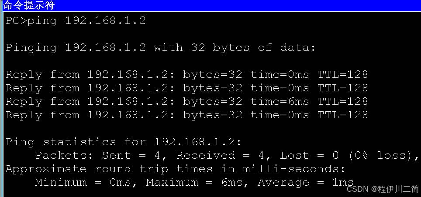The height and width of the screenshot is (197, 421).
Task: Click "TTL=128" in the last reply line
Action: [x=342, y=115]
